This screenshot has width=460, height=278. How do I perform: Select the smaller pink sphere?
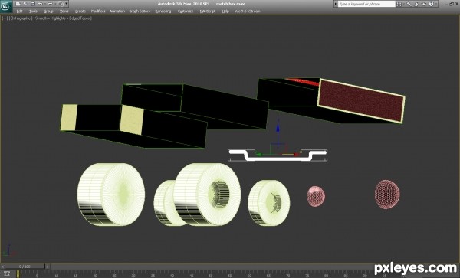pos(316,196)
